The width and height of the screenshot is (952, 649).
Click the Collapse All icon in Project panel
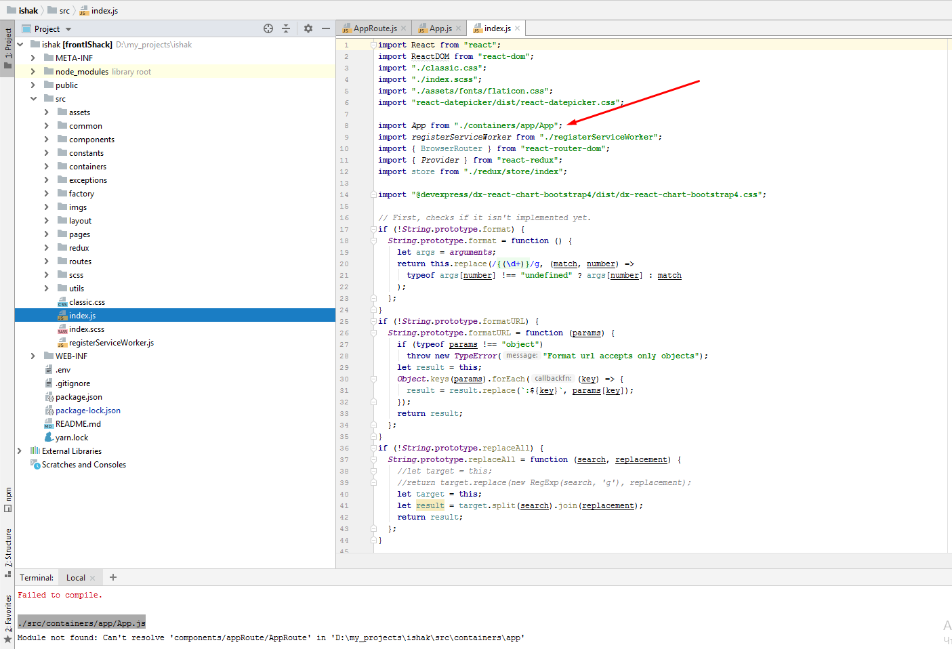(x=286, y=28)
